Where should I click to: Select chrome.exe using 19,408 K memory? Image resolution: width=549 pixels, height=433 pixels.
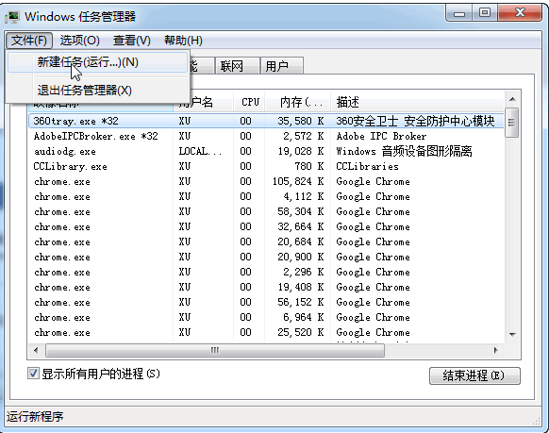[266, 287]
